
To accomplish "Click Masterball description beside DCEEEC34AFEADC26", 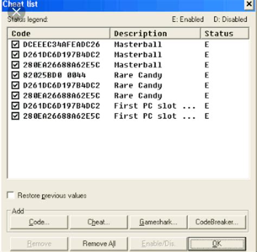I will [x=138, y=44].
